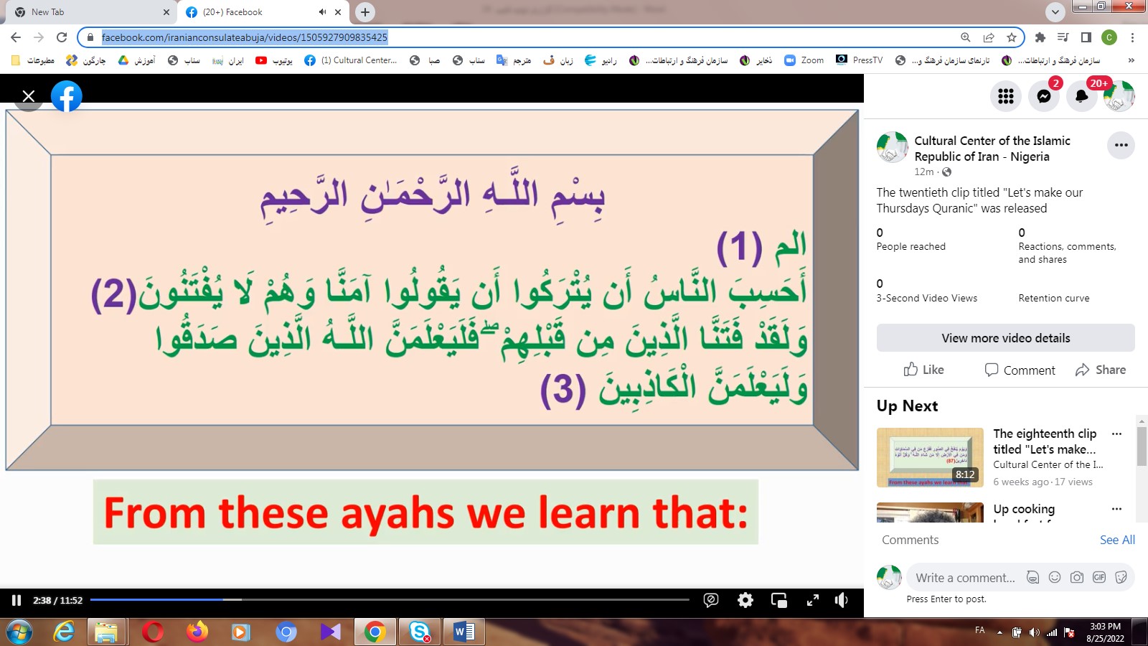The image size is (1148, 646).
Task: Click the Write a comment field
Action: pyautogui.click(x=964, y=578)
